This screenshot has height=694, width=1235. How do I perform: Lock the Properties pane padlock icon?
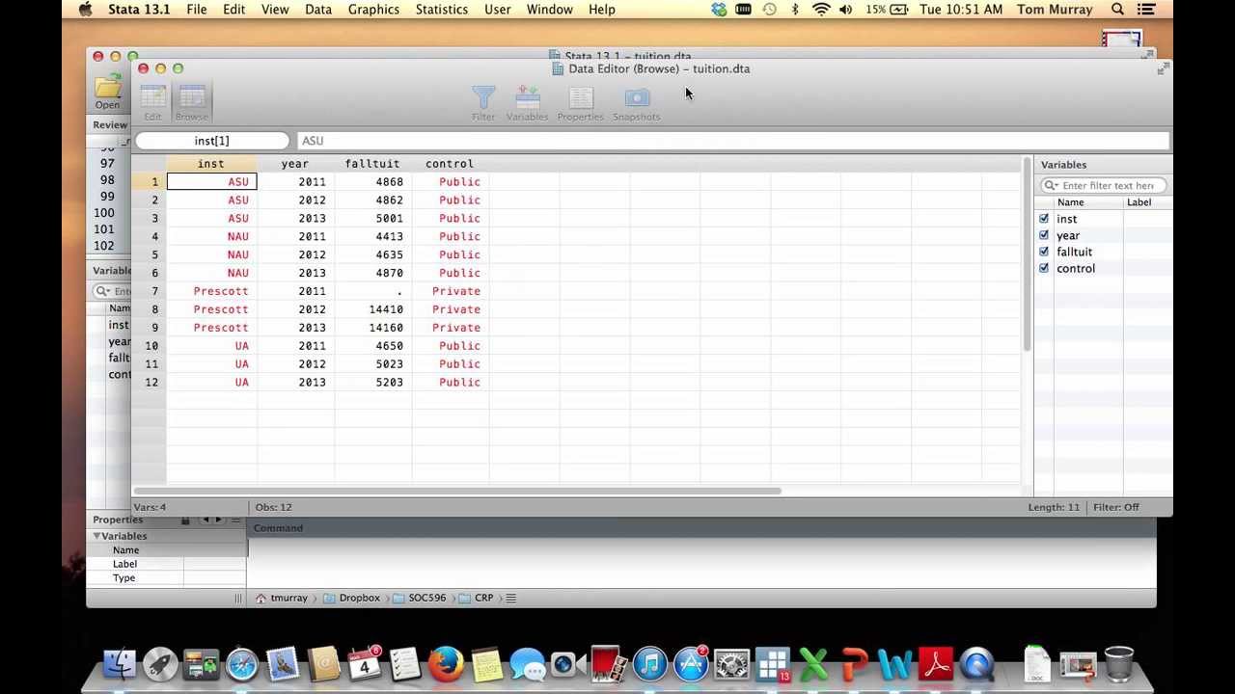click(185, 520)
